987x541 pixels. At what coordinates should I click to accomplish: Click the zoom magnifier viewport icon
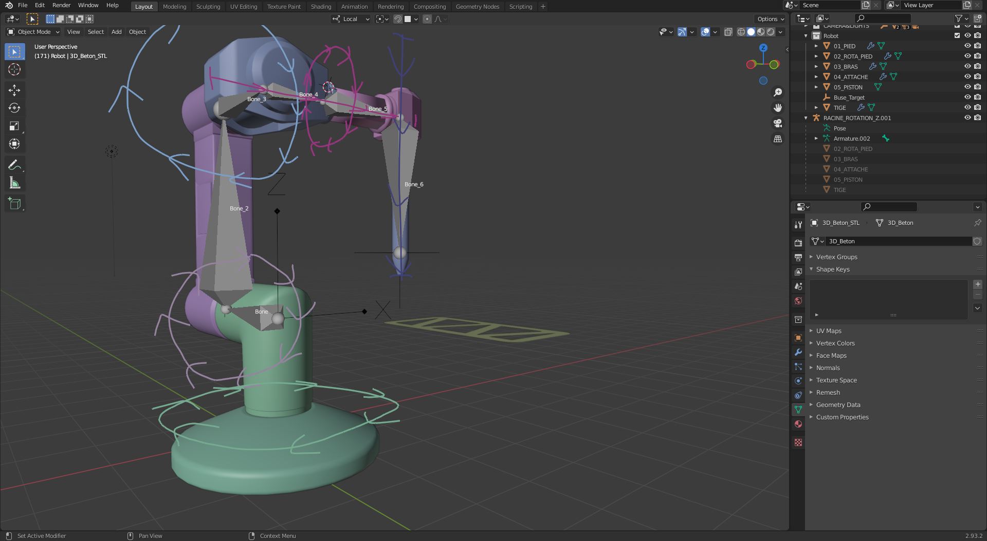coord(778,92)
